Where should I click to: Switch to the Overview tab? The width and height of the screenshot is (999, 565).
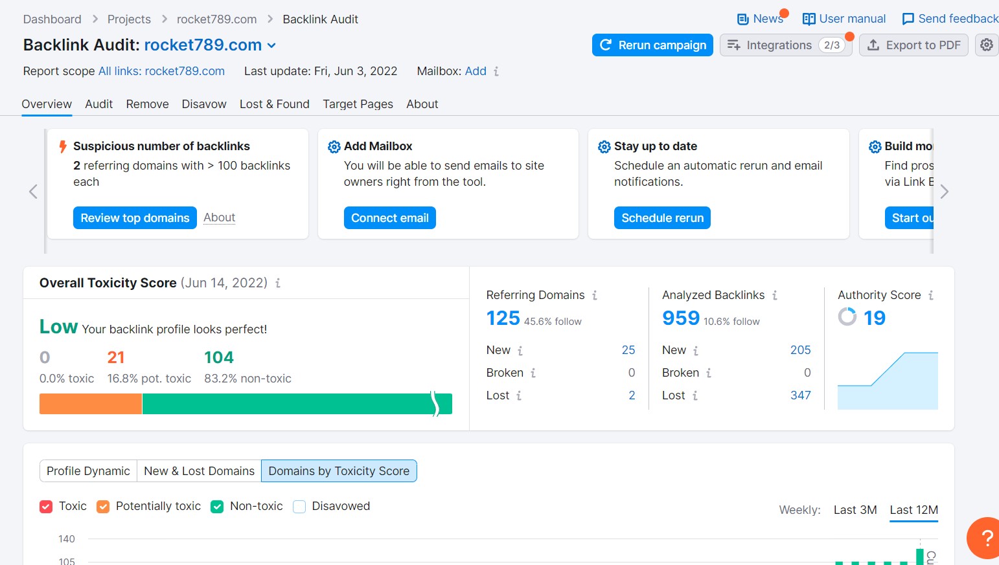pos(47,104)
